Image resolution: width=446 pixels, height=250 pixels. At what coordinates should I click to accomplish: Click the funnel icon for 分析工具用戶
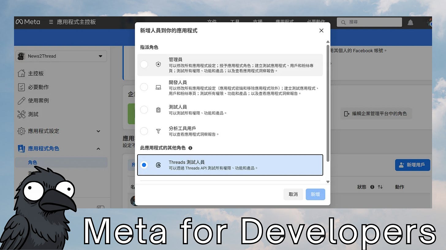pyautogui.click(x=158, y=131)
